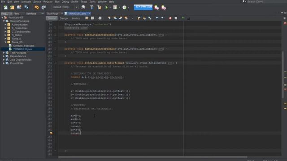Expand the Java Dependencies node

click(4, 59)
